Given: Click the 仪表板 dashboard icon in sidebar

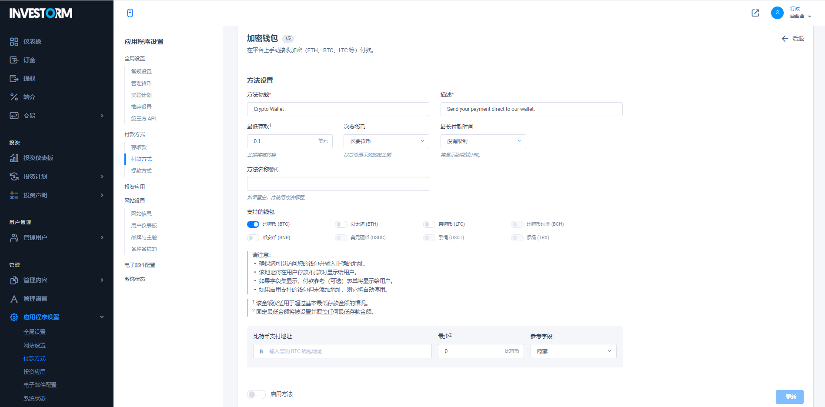Looking at the screenshot, I should coord(14,41).
